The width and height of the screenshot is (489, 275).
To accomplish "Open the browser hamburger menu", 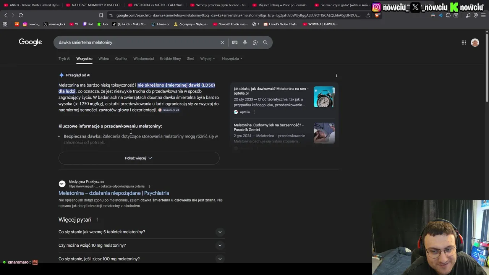I will (483, 15).
